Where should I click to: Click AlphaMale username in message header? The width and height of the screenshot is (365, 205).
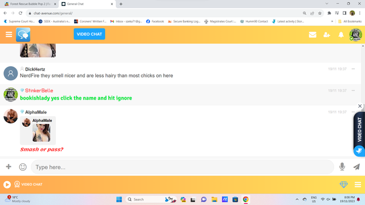coord(36,112)
